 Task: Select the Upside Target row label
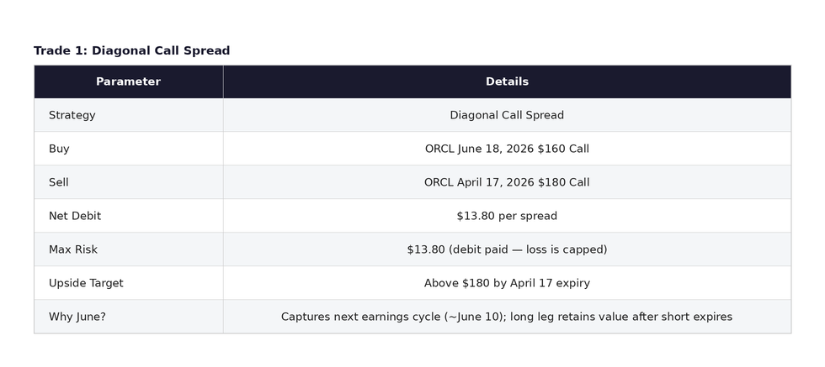[86, 283]
